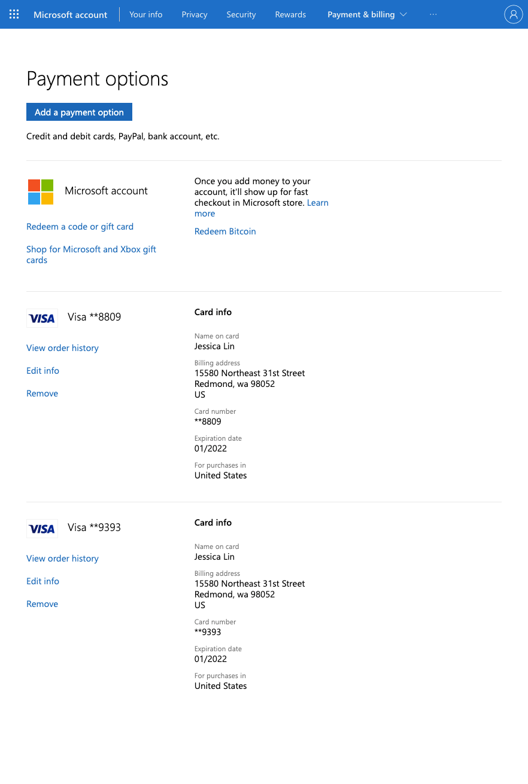This screenshot has width=528, height=784.
Task: View order history for Visa 9393
Action: point(62,559)
